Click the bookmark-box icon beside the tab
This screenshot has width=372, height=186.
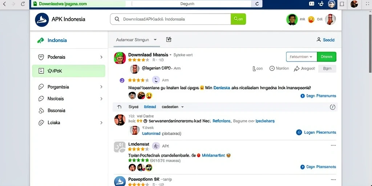click(169, 39)
